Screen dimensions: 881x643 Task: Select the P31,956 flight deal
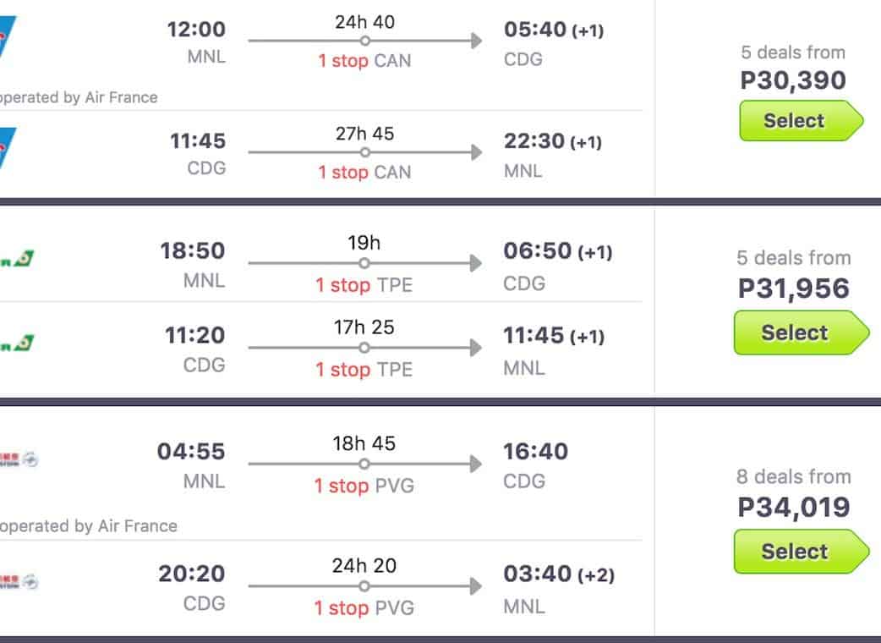coord(794,332)
